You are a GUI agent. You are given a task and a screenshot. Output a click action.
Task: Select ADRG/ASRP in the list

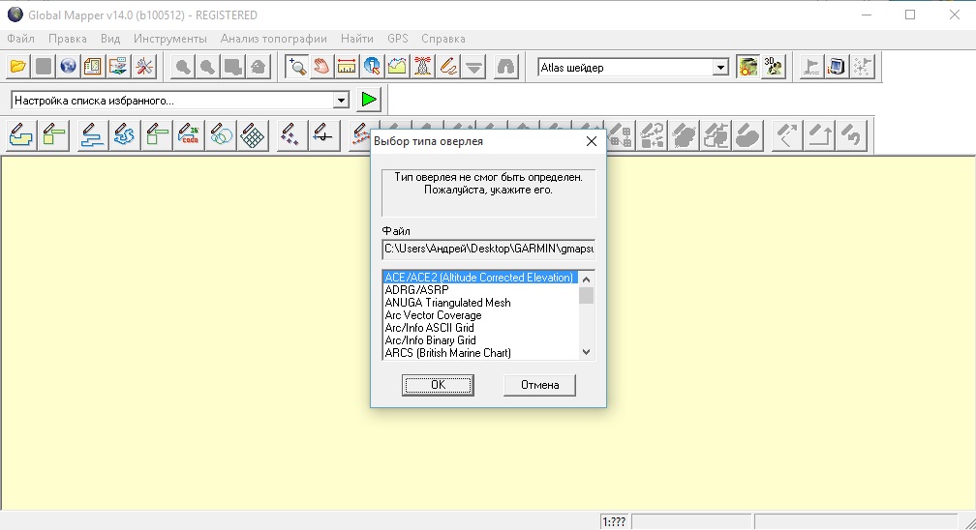point(480,290)
